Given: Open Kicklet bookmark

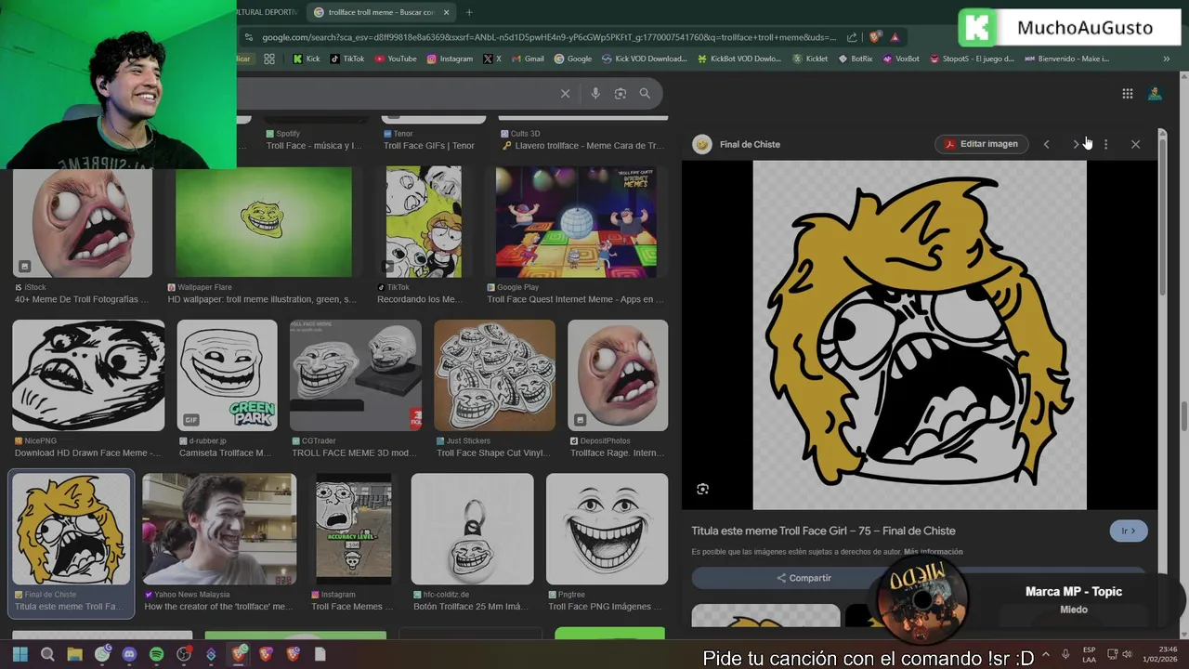Looking at the screenshot, I should [x=809, y=59].
